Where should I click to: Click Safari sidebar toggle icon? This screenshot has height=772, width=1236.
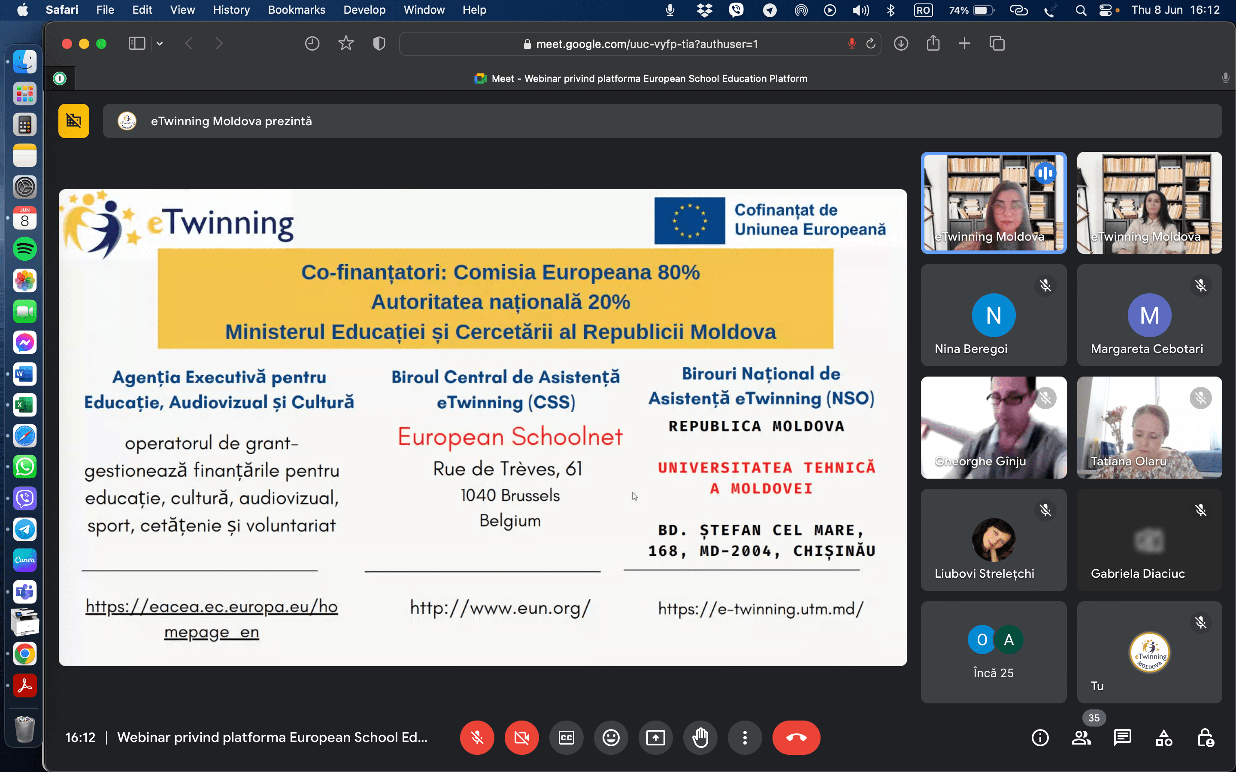tap(136, 43)
